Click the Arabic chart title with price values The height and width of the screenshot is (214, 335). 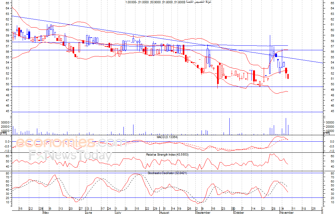coord(168,2)
